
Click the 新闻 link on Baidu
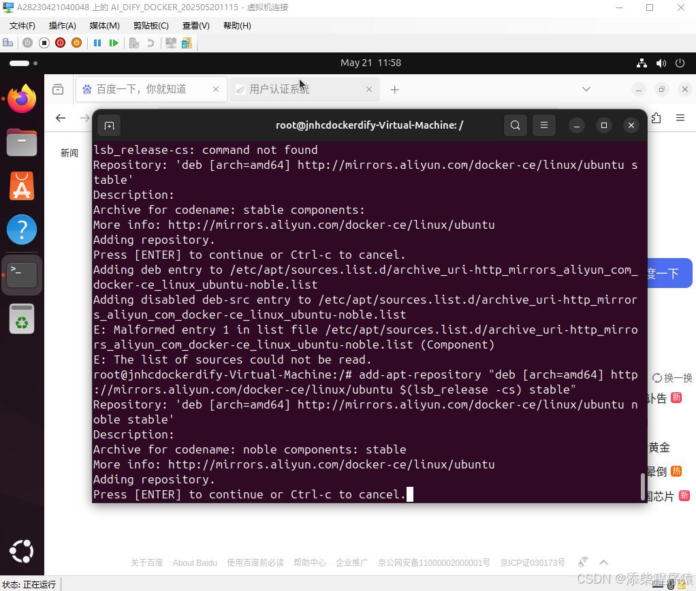69,153
